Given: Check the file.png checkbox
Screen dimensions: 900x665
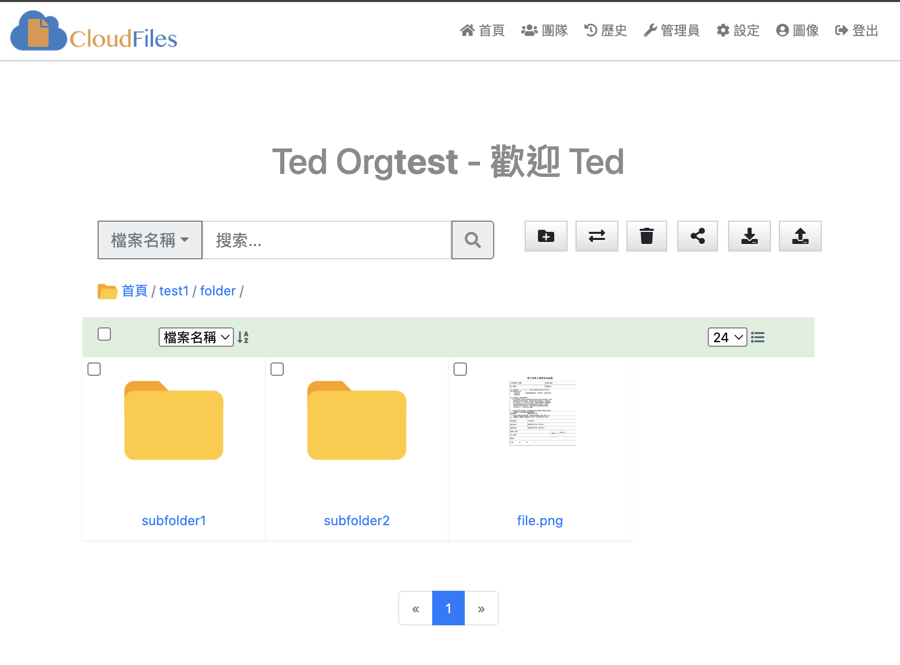Looking at the screenshot, I should coord(460,369).
